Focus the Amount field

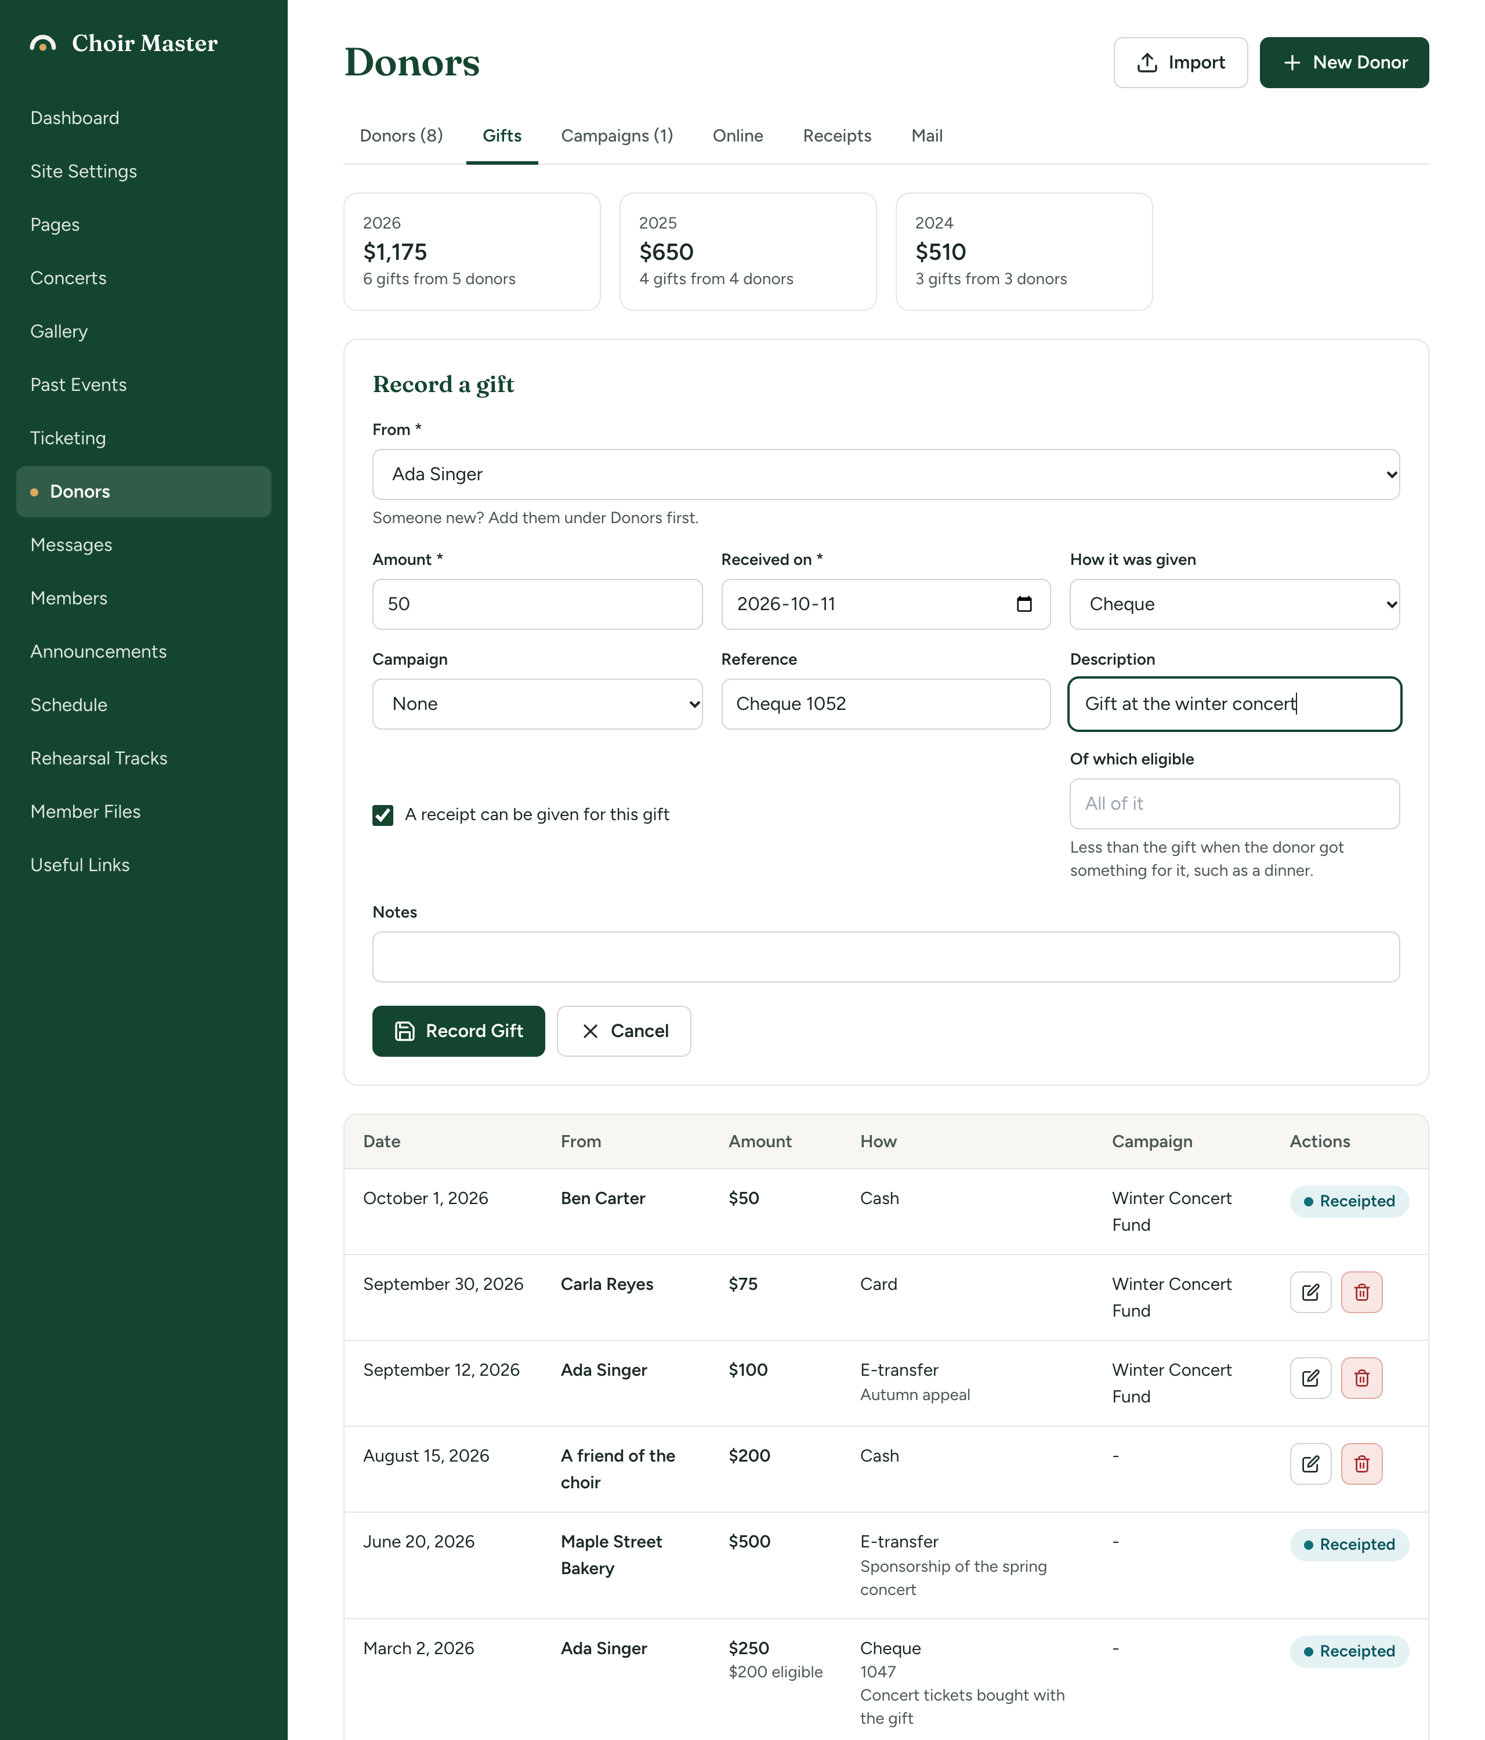(537, 604)
